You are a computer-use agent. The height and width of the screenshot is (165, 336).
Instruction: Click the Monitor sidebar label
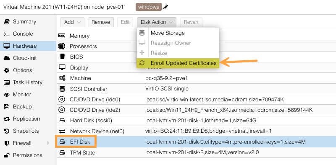point(22,95)
